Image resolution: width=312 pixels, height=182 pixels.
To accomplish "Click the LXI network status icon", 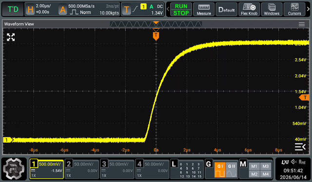I will click(285, 162).
